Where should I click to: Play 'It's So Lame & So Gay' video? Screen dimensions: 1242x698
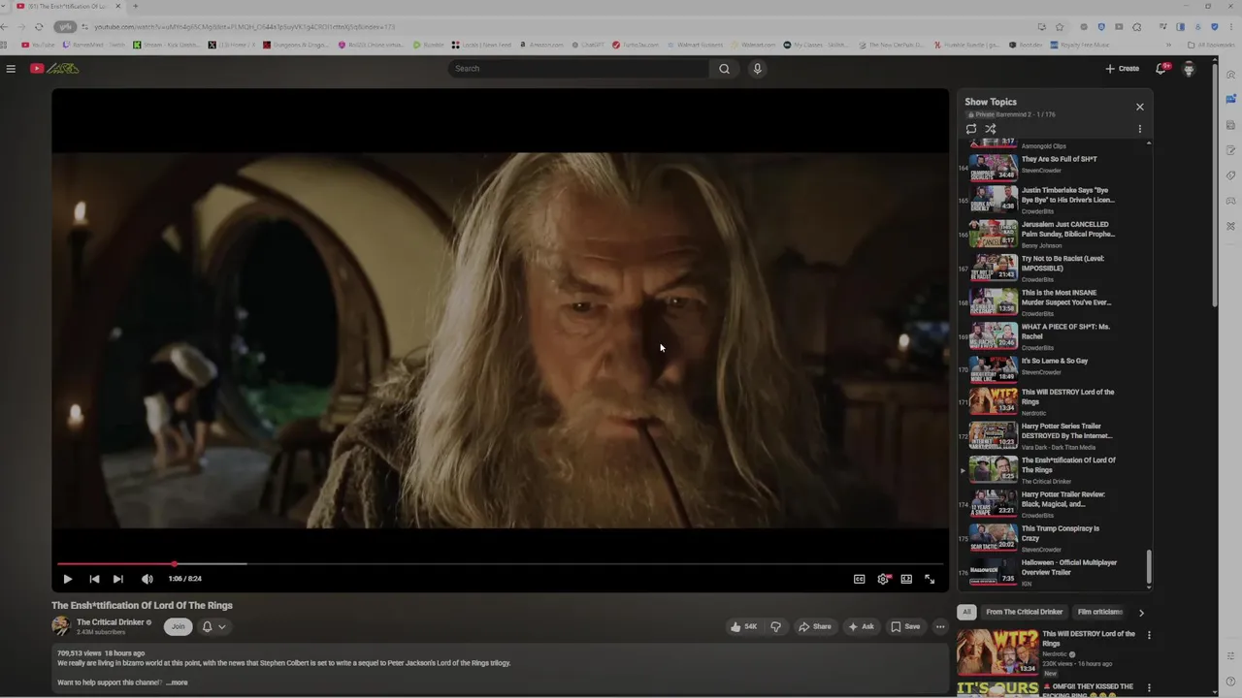(x=1052, y=369)
